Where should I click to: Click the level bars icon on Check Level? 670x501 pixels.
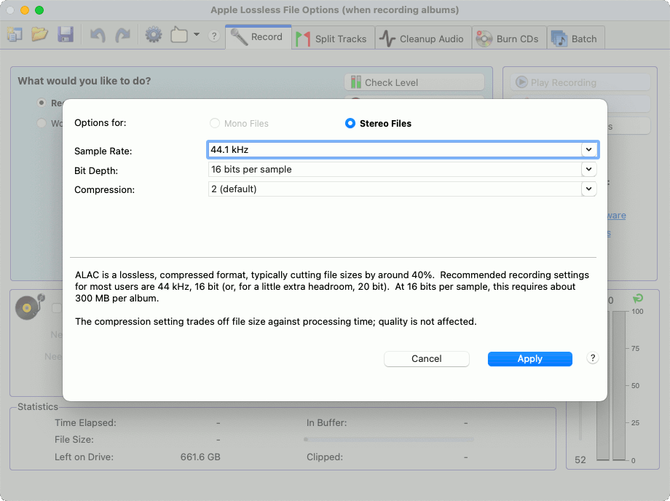[355, 82]
